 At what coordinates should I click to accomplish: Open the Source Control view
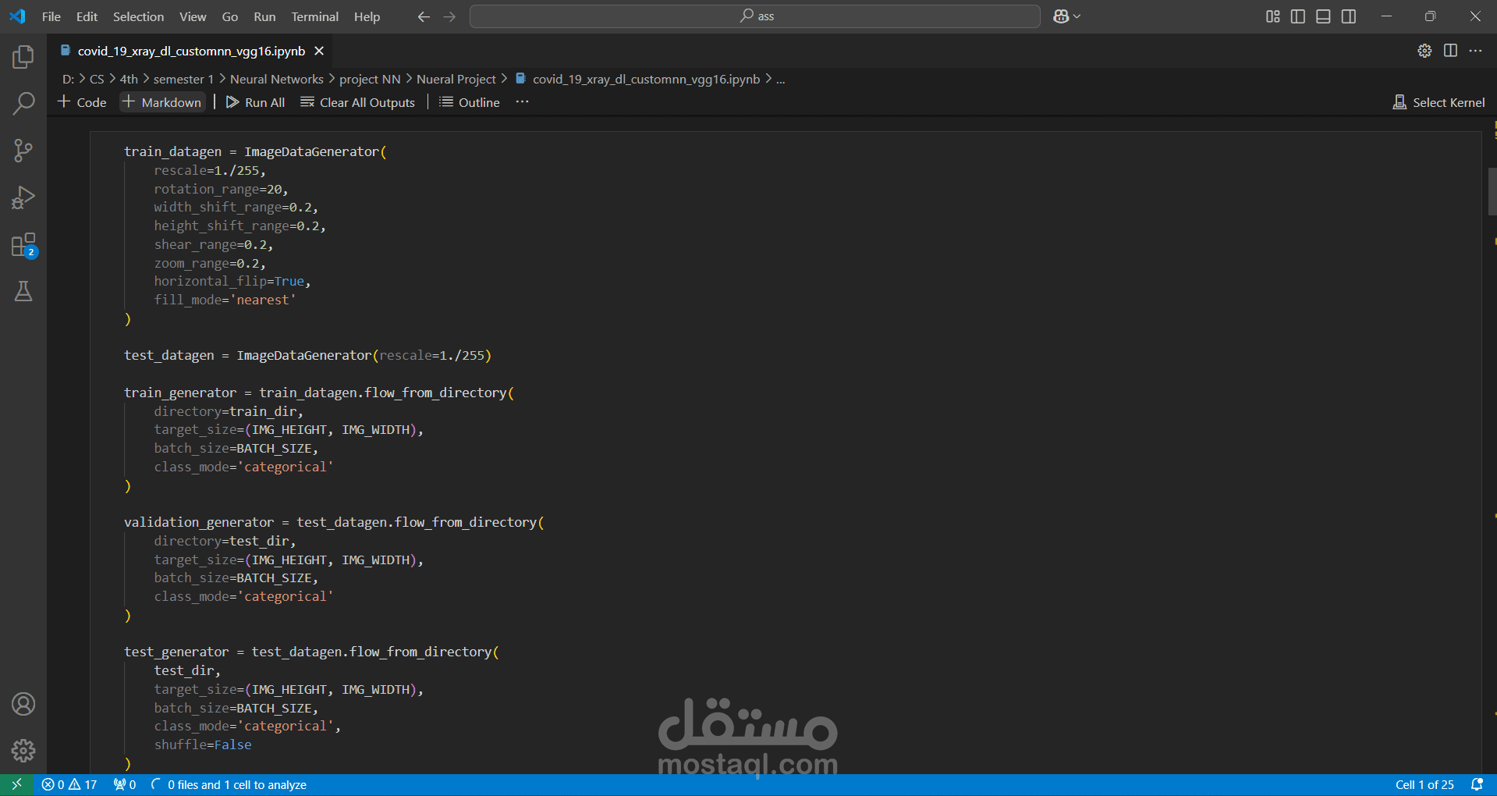coord(23,151)
